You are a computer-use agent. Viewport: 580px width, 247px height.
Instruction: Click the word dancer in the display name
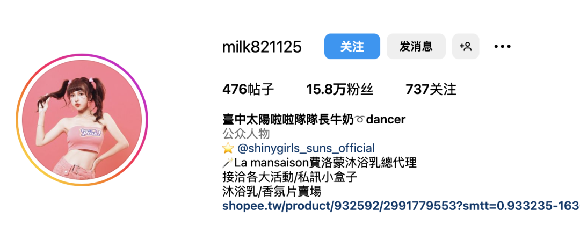click(386, 119)
